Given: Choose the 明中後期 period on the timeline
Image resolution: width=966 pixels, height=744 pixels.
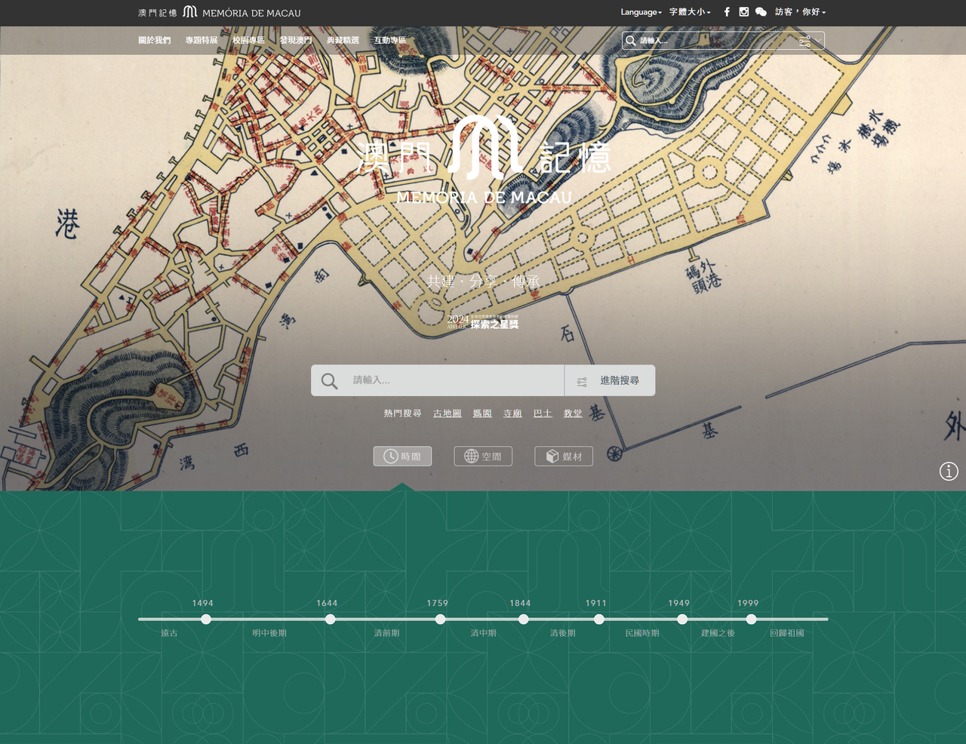Looking at the screenshot, I should (x=269, y=633).
